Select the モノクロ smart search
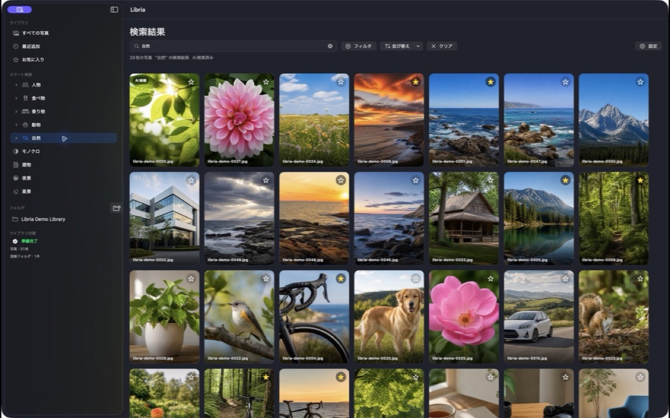This screenshot has height=418, width=670. pos(64,151)
